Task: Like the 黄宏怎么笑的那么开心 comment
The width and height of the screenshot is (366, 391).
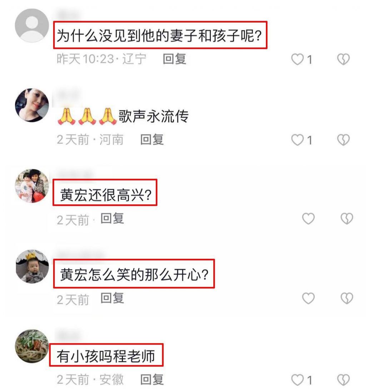Action: click(x=308, y=298)
